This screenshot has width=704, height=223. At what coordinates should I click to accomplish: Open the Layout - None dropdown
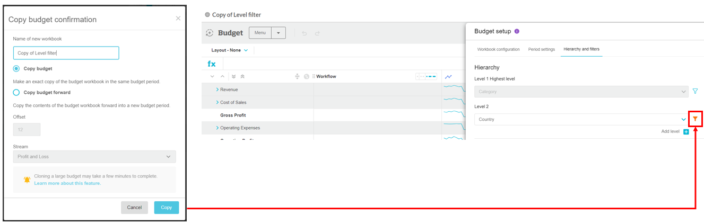tap(229, 50)
